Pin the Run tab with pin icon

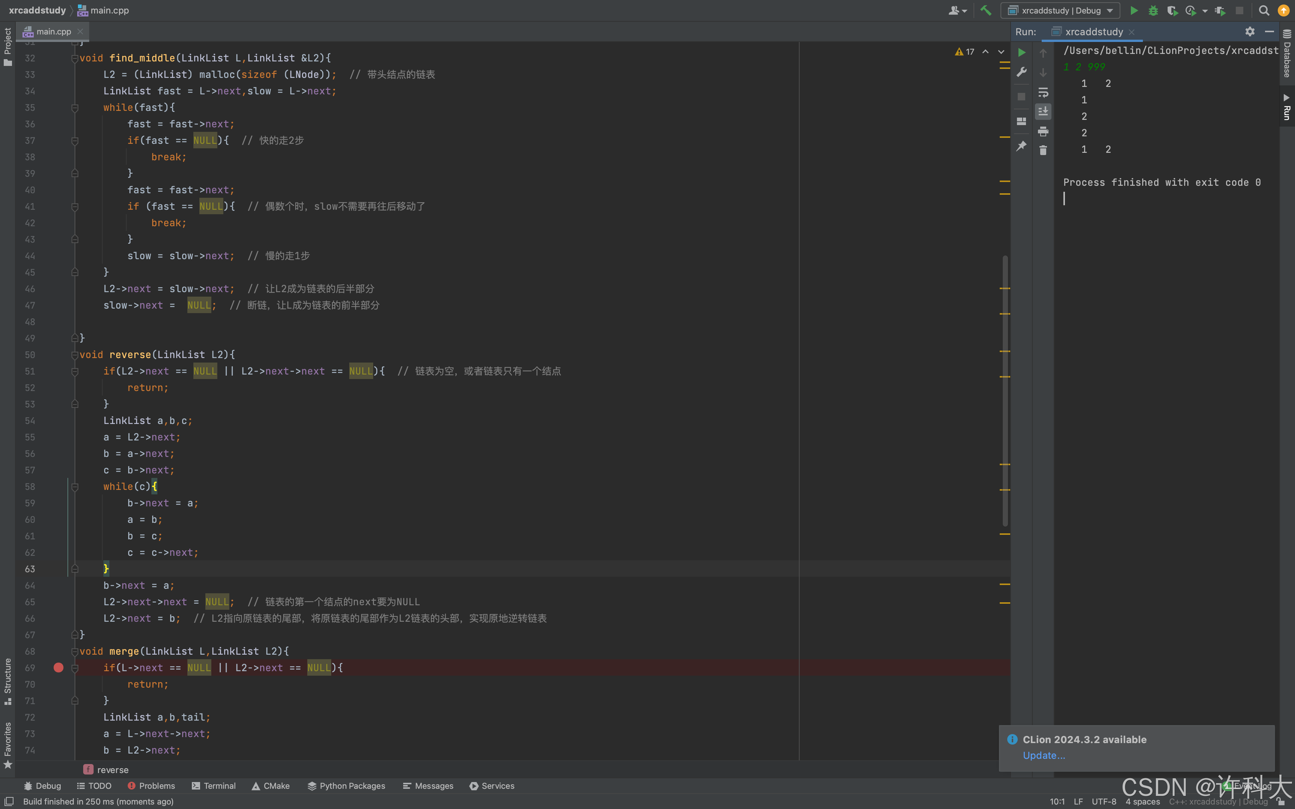pyautogui.click(x=1021, y=146)
